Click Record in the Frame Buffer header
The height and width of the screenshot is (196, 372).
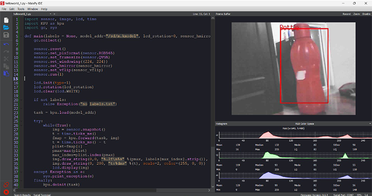click(x=347, y=14)
